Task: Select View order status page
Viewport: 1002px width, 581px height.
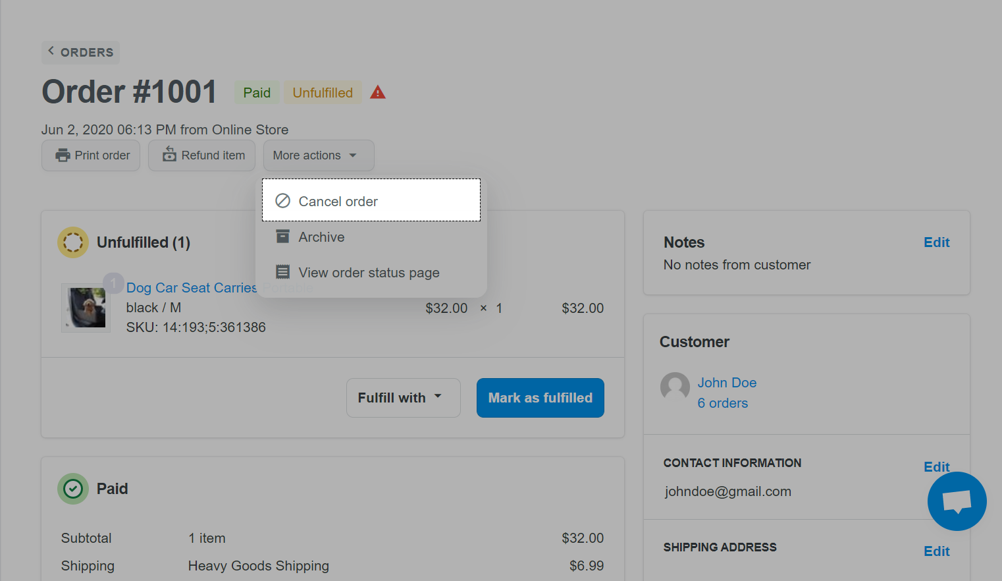Action: pos(371,273)
